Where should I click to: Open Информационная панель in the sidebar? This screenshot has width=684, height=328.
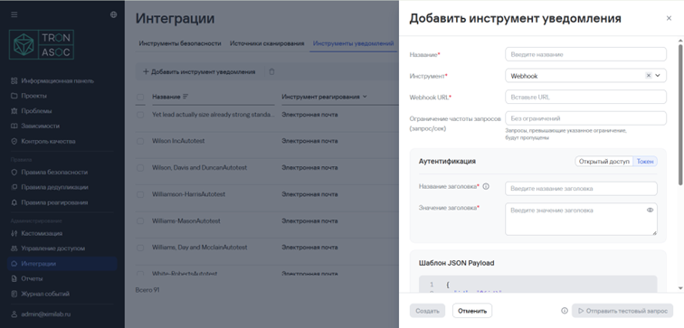click(x=57, y=80)
